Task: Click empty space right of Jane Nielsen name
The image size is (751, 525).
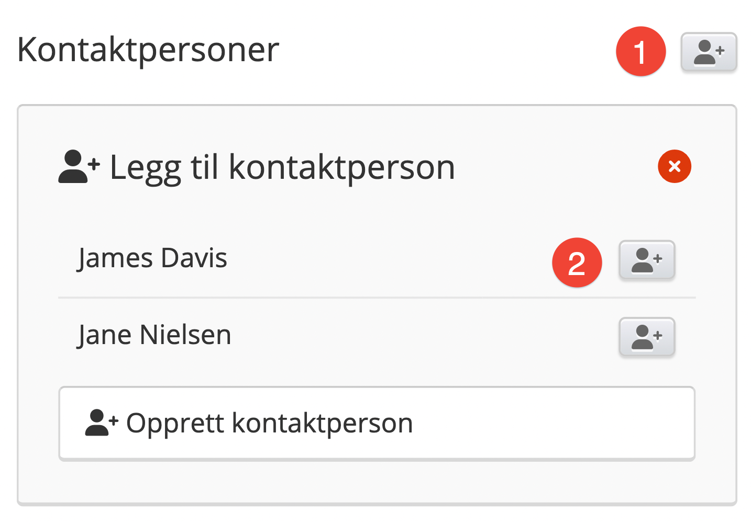Action: click(x=419, y=336)
